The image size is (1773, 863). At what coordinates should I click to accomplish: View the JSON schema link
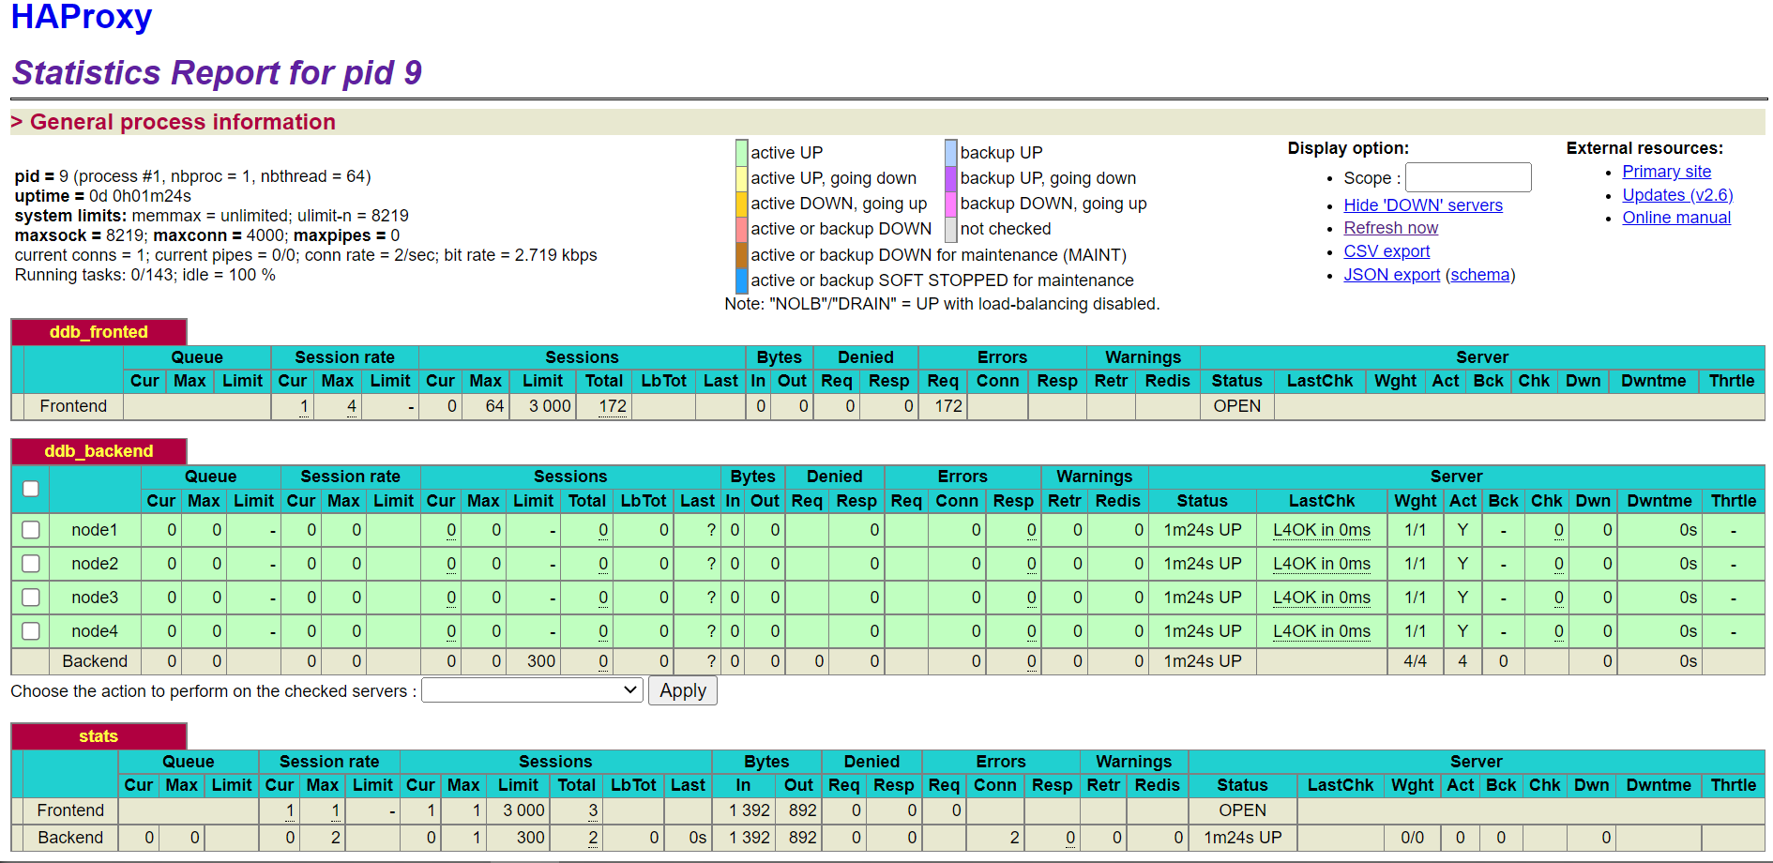[x=1479, y=275]
